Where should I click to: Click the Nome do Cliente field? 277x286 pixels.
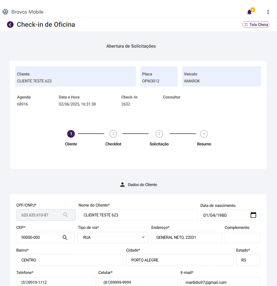(x=138, y=215)
